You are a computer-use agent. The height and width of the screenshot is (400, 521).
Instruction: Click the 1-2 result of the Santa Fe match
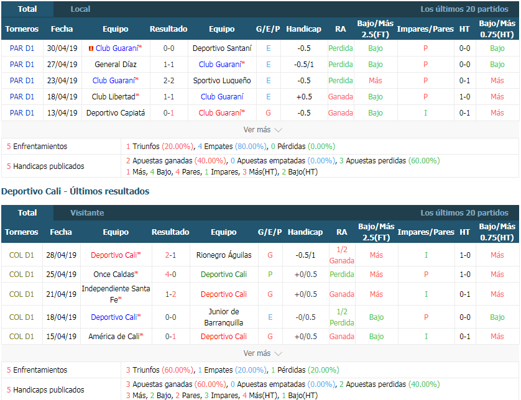click(x=171, y=294)
